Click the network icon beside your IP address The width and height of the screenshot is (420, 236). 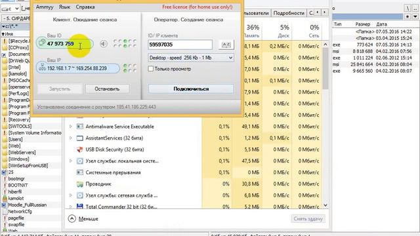click(42, 67)
